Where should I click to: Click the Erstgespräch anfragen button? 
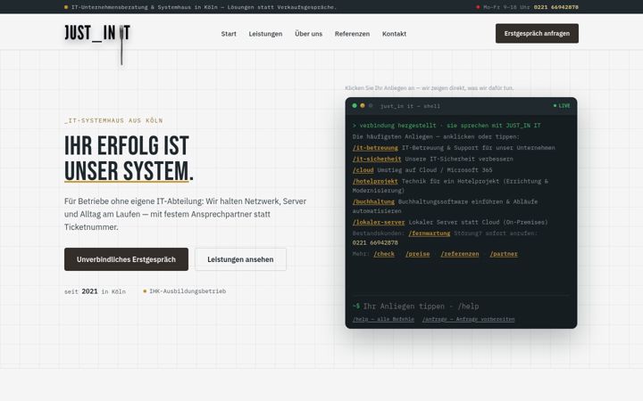click(537, 34)
